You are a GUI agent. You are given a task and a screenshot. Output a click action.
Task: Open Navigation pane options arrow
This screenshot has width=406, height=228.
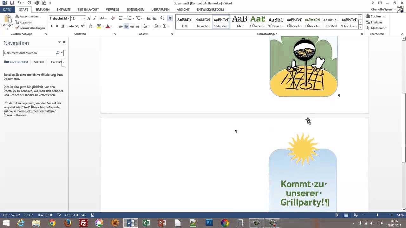click(59, 42)
